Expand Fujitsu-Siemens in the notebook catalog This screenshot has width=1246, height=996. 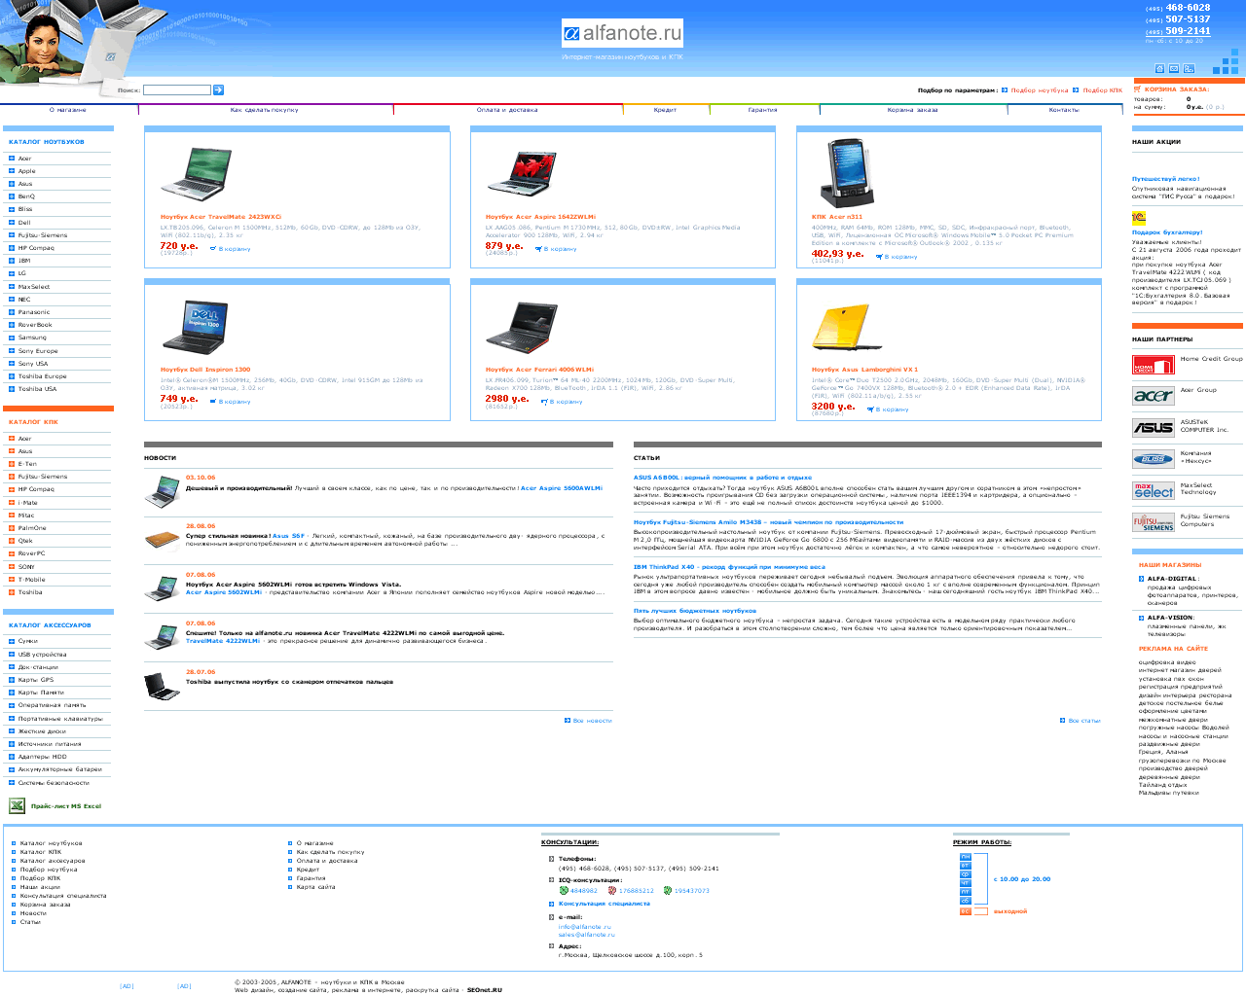[x=12, y=235]
